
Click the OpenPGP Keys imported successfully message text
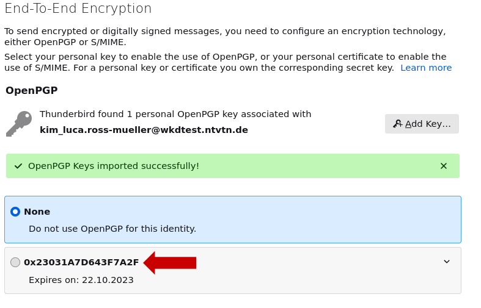coord(114,166)
